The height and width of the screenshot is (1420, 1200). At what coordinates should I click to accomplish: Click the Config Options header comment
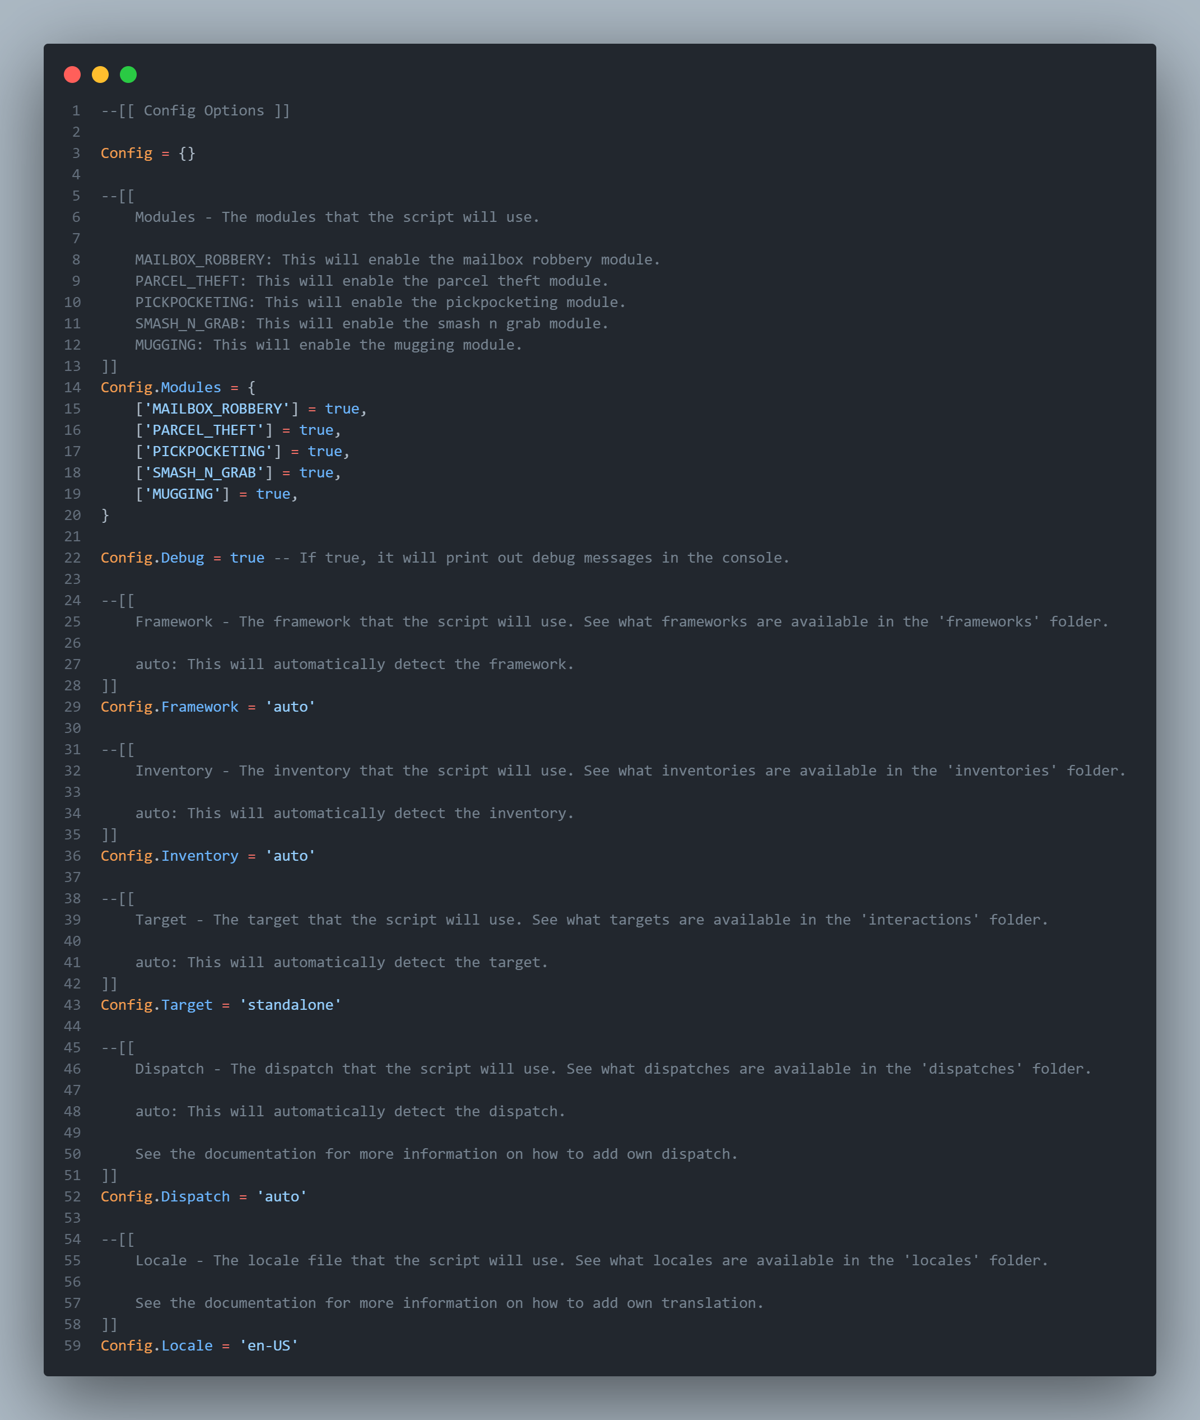(195, 110)
